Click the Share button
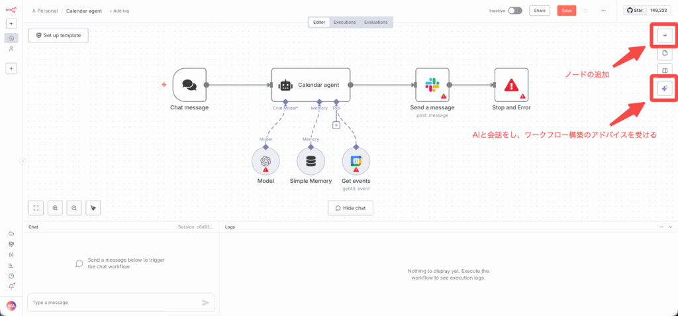The image size is (678, 316). [540, 11]
